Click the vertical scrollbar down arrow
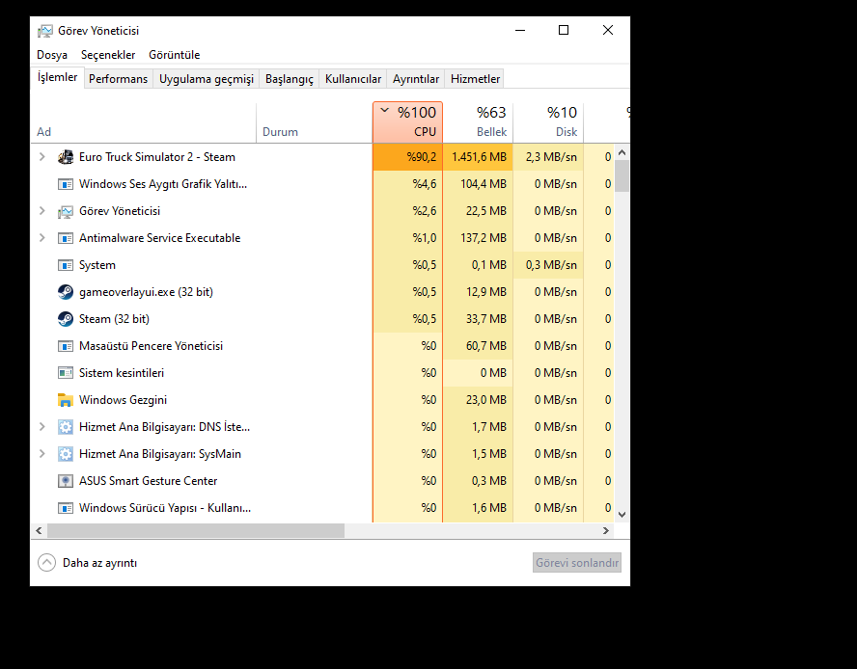The height and width of the screenshot is (669, 857). 622,514
